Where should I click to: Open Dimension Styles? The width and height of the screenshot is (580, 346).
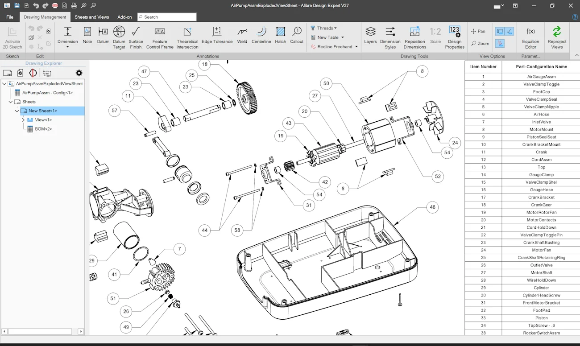coord(390,37)
